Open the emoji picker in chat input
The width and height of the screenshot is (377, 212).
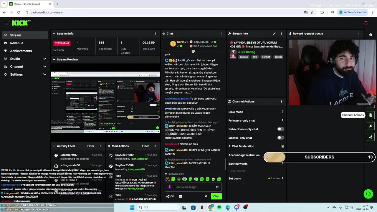217,187
